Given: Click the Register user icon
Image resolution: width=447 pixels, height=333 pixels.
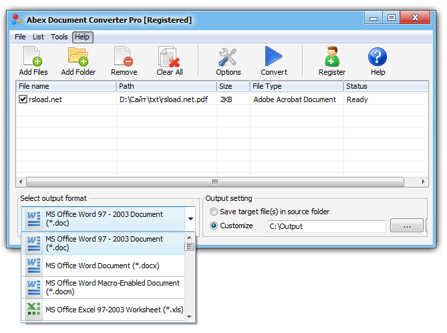Looking at the screenshot, I should [x=332, y=57].
